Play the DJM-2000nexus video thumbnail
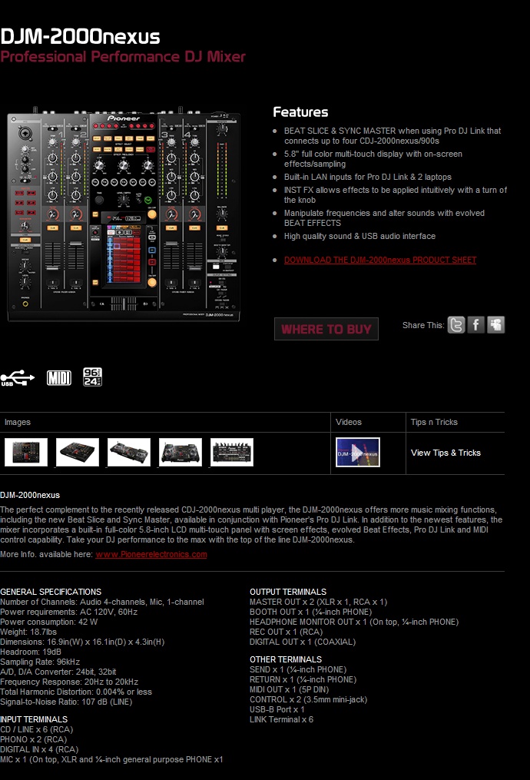The height and width of the screenshot is (780, 530). point(358,452)
